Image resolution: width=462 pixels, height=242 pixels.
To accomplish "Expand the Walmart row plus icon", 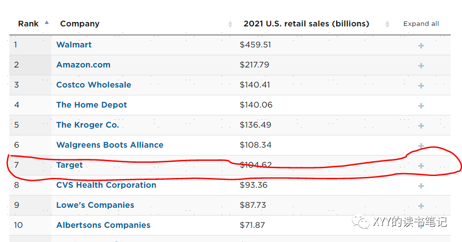I will (421, 45).
